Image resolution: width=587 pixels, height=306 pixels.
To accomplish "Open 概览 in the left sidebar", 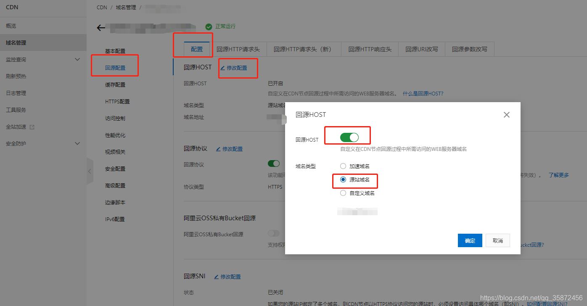I will tap(43, 26).
